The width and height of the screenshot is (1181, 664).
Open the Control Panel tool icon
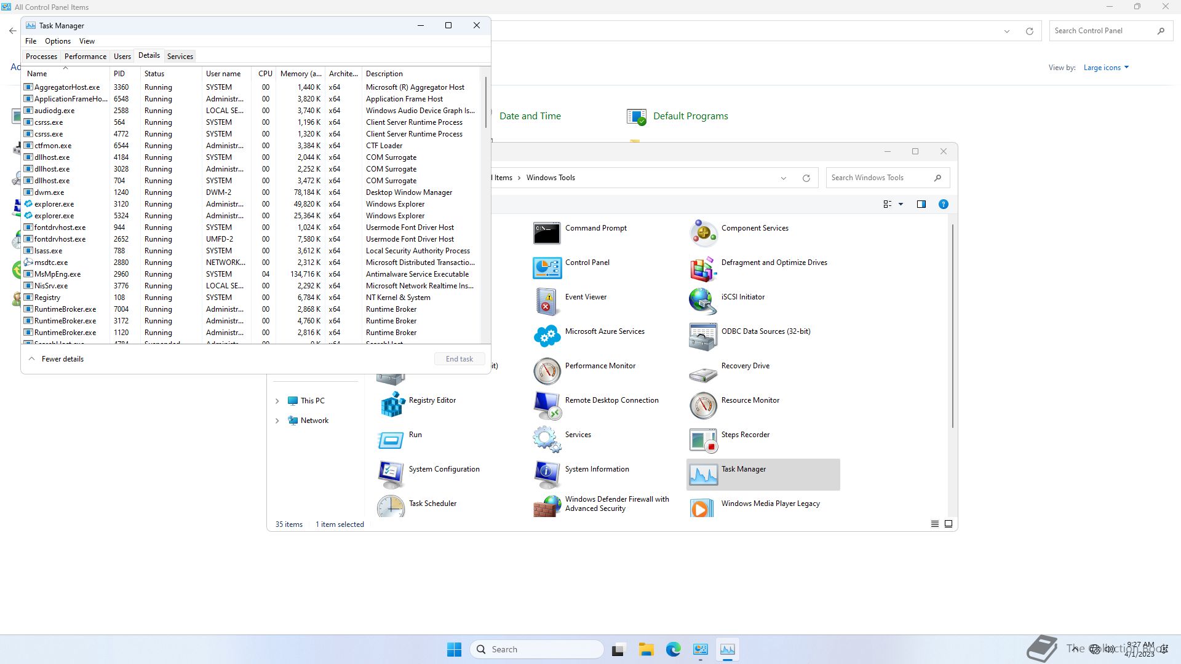(x=546, y=267)
